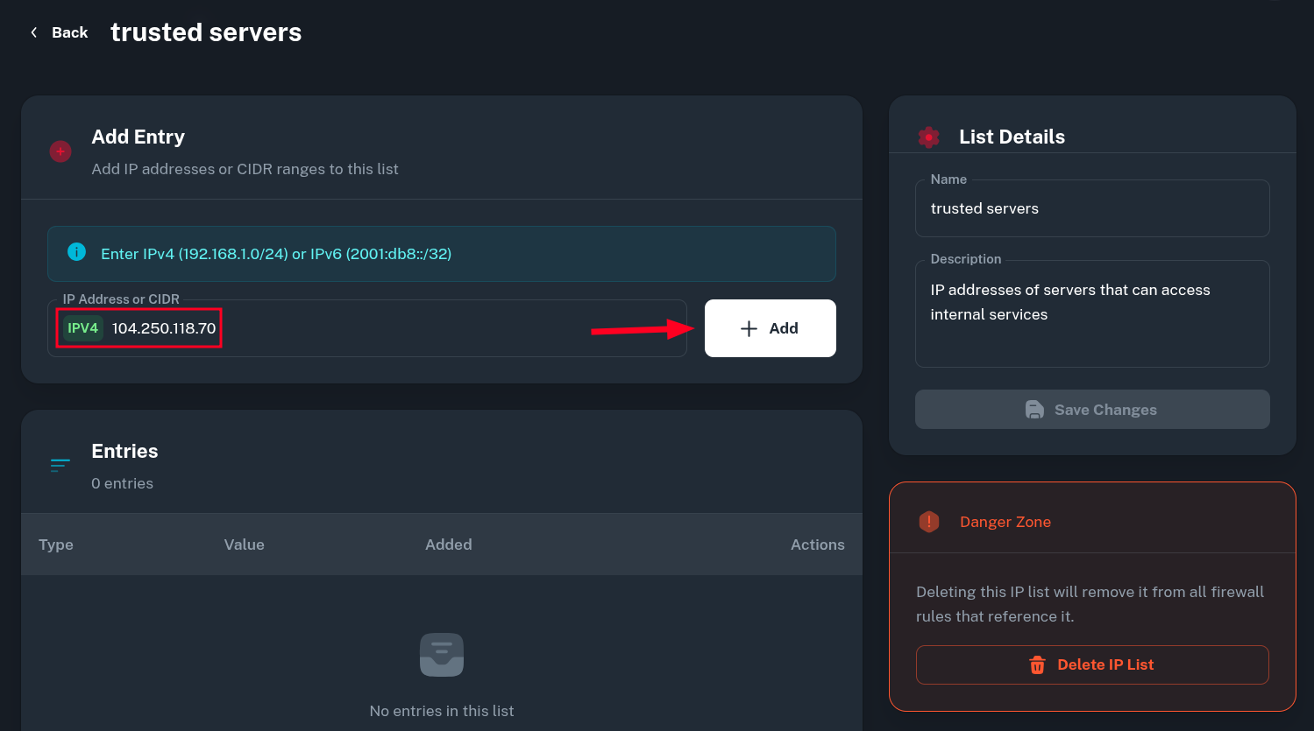Go Back to the previous page
The image size is (1314, 731).
tap(69, 32)
